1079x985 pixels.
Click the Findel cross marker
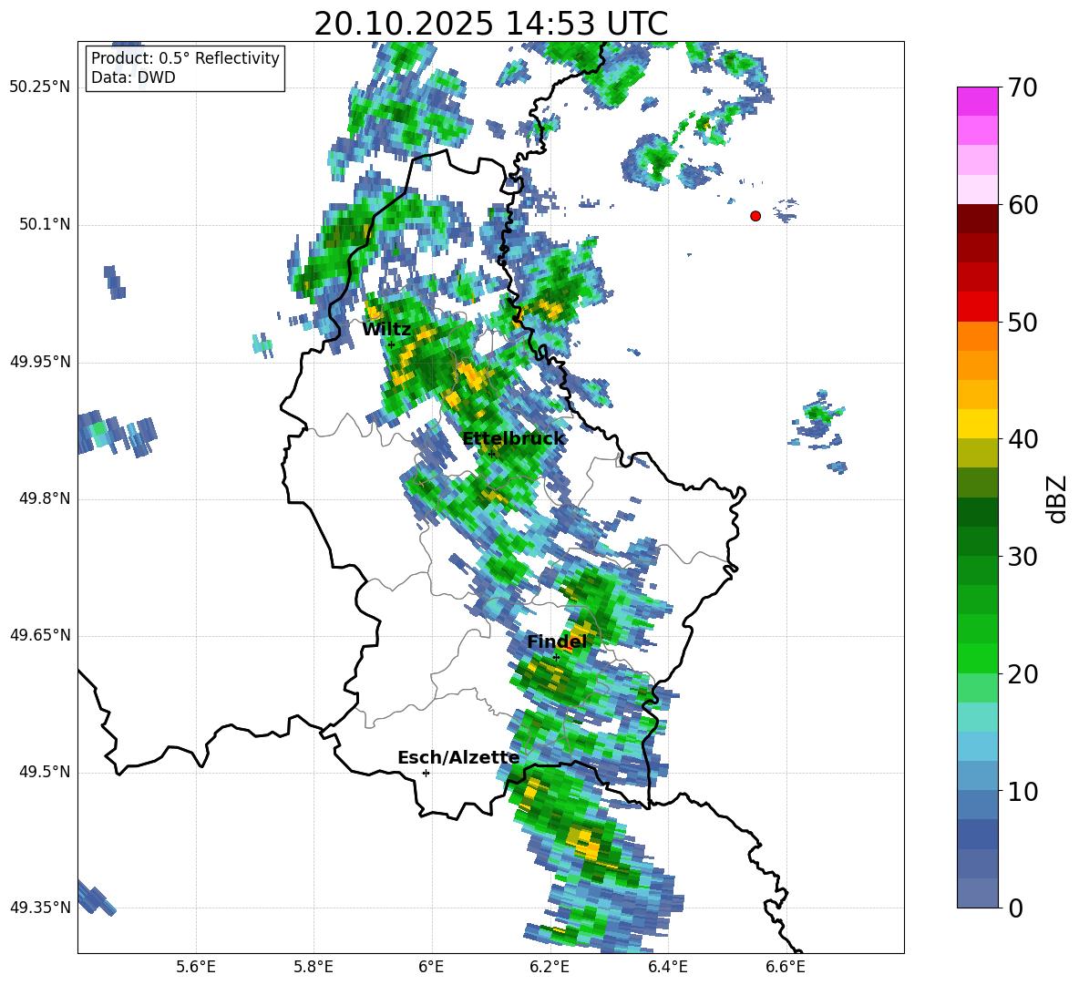[556, 658]
